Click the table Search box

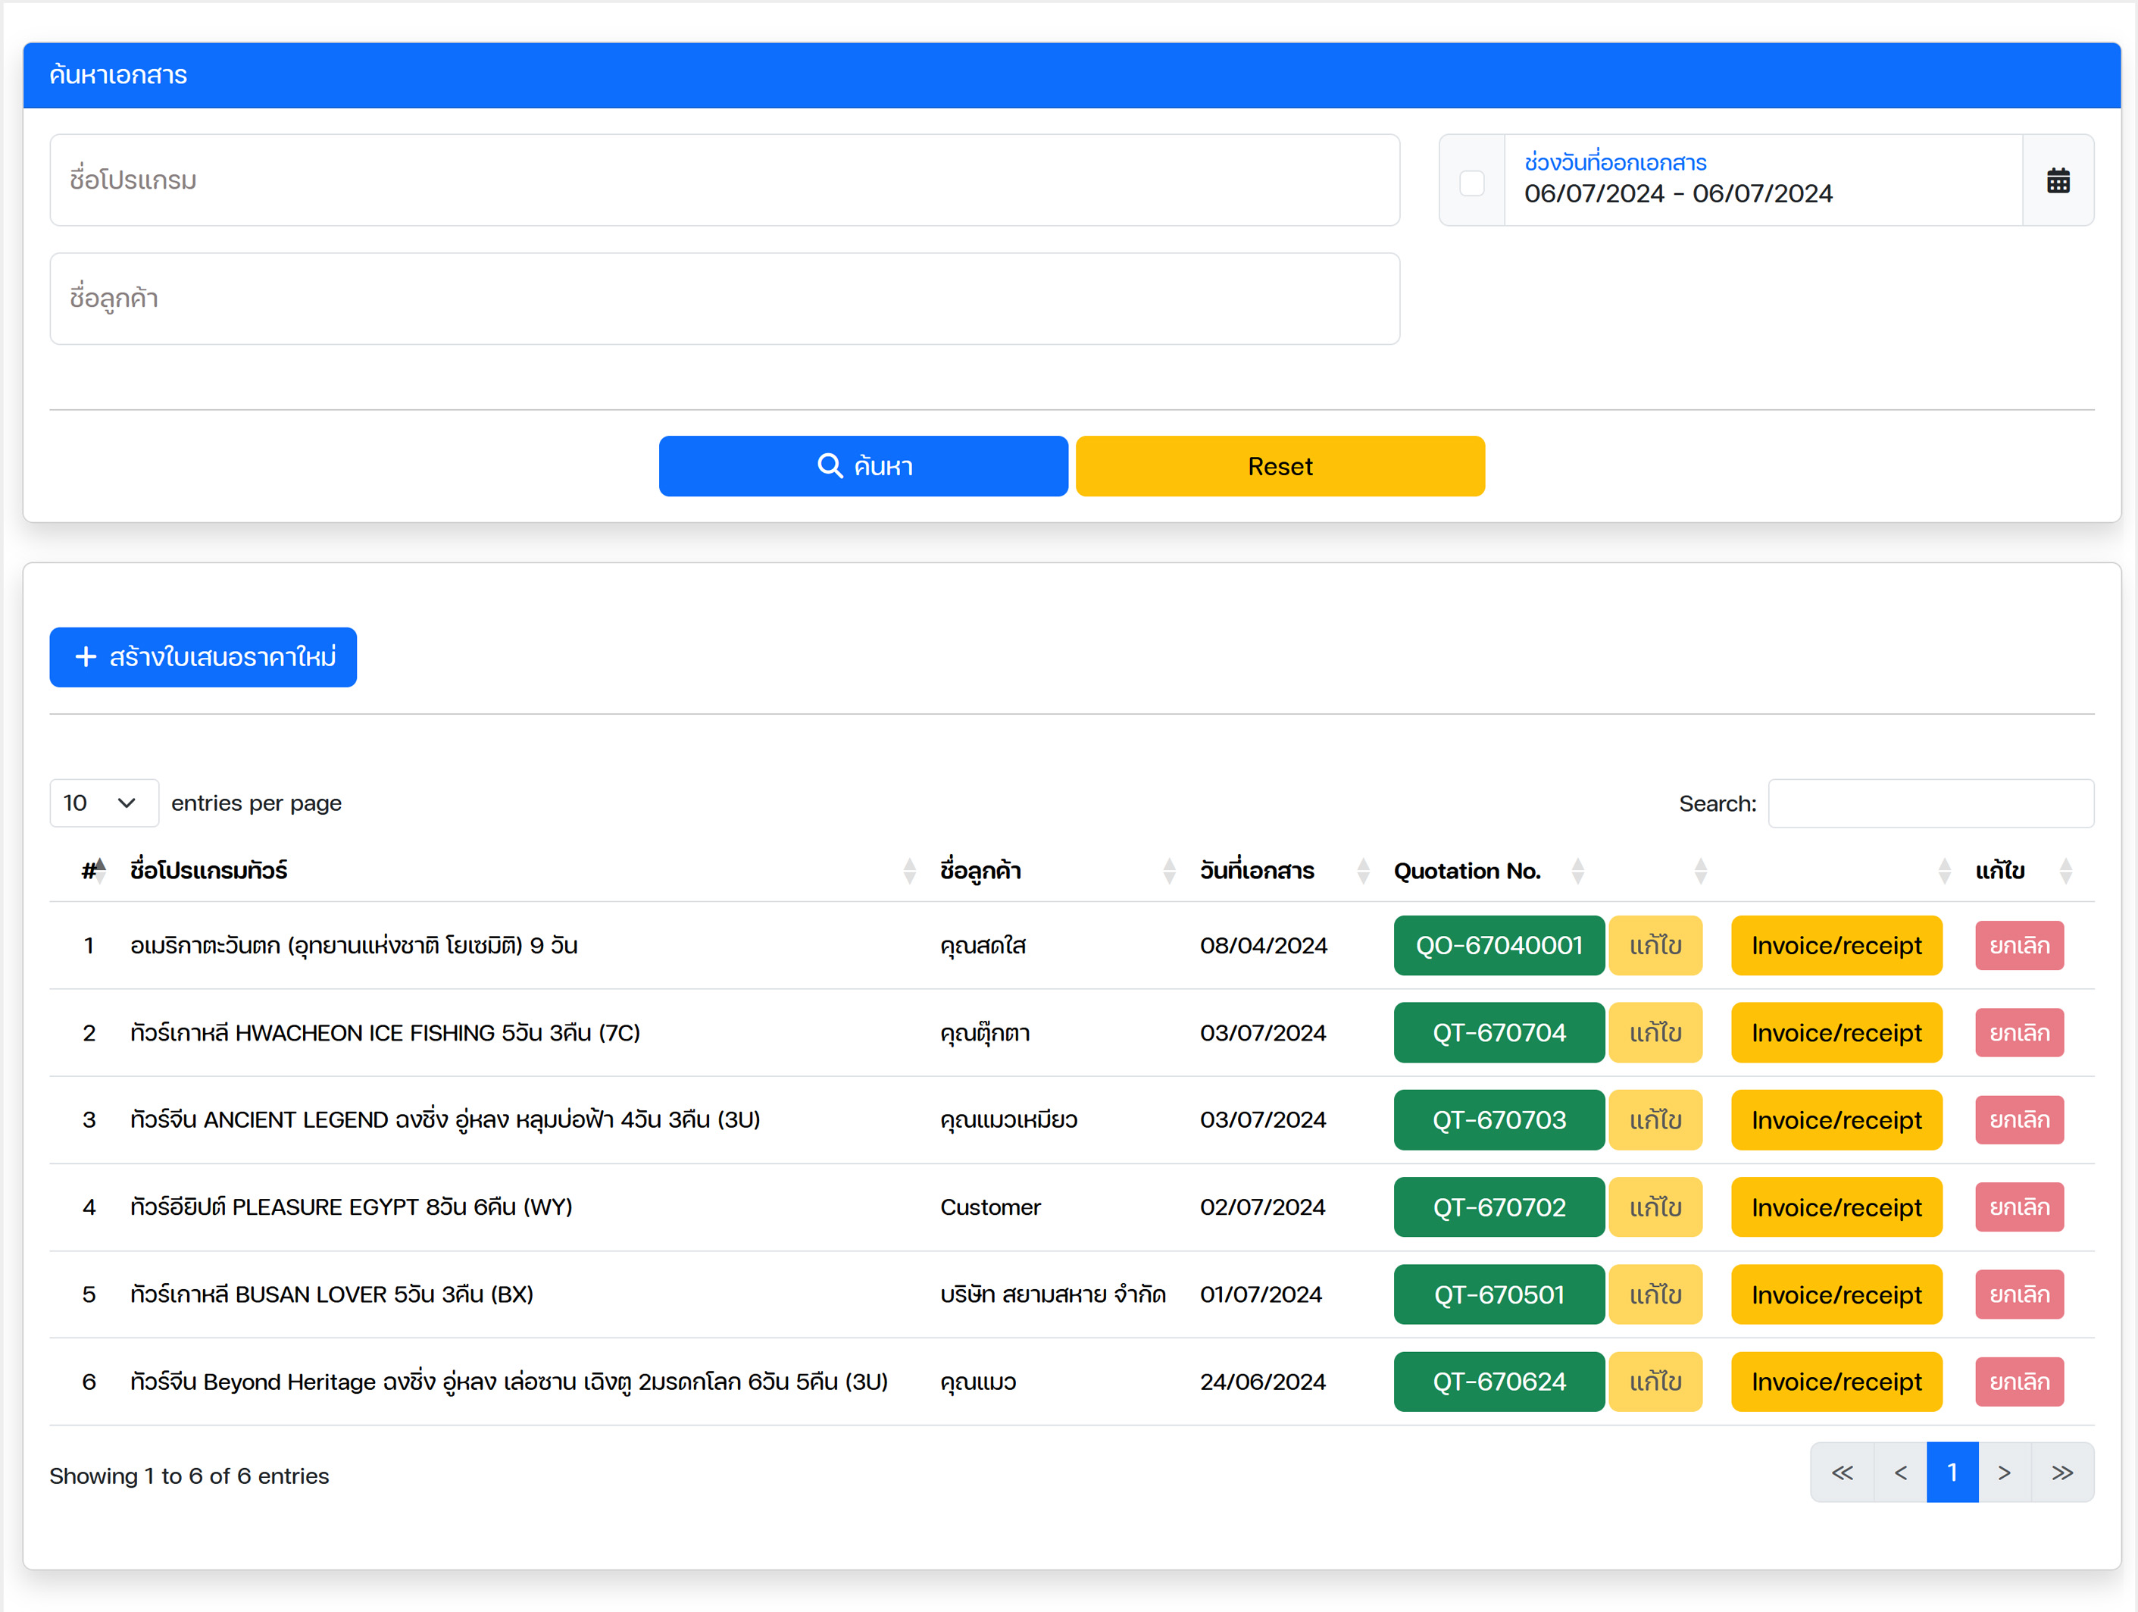pos(1930,803)
